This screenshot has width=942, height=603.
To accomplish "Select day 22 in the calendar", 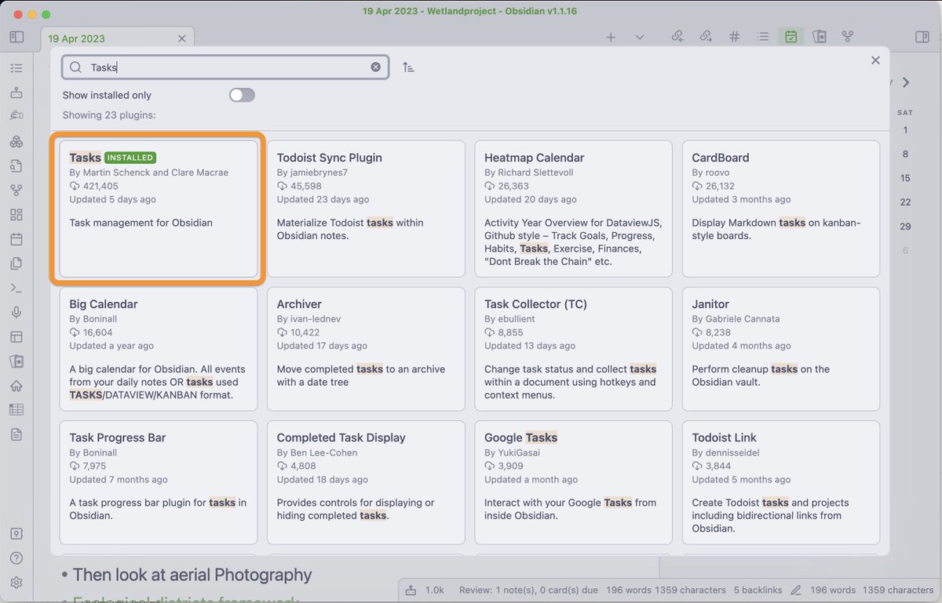I will point(905,202).
